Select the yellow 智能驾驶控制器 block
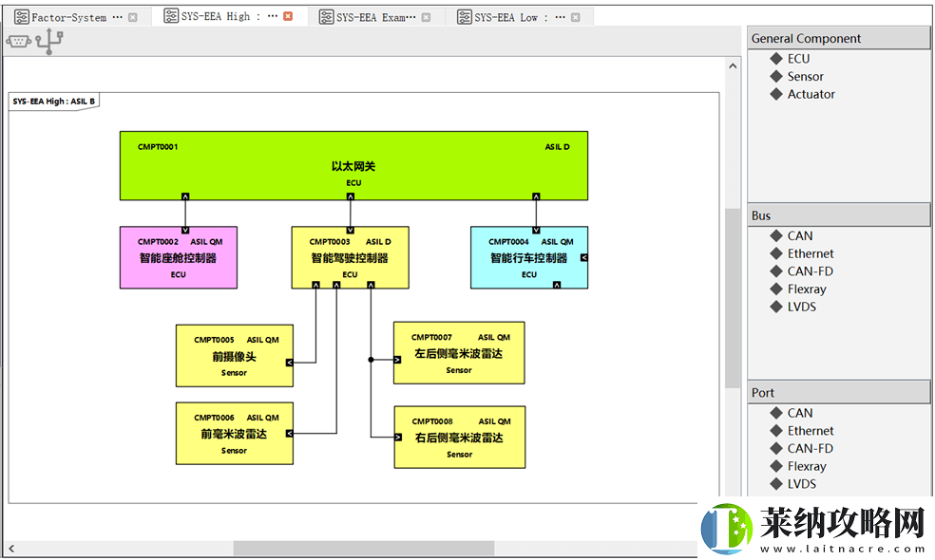Viewport: 935px width, 560px height. (x=350, y=257)
